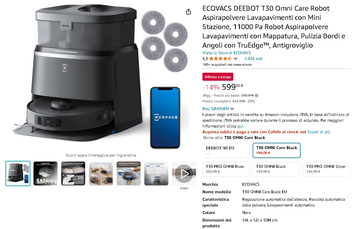Click the share icon above product image
Viewport: 356px width, 229px height.
(x=189, y=12)
